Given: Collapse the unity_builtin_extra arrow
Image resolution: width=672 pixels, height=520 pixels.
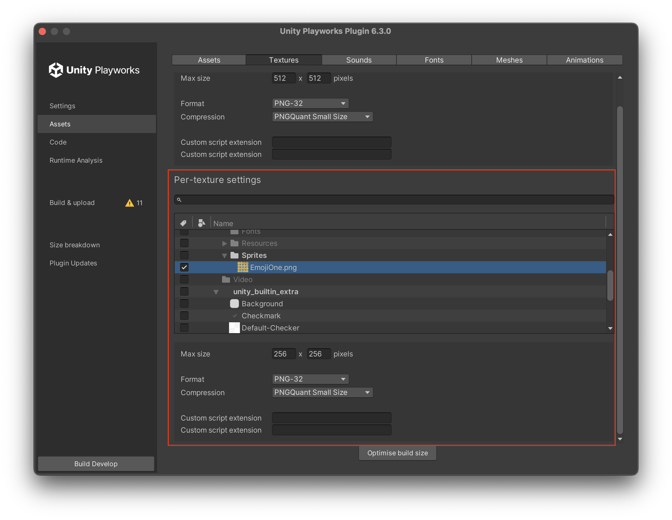Looking at the screenshot, I should (216, 292).
